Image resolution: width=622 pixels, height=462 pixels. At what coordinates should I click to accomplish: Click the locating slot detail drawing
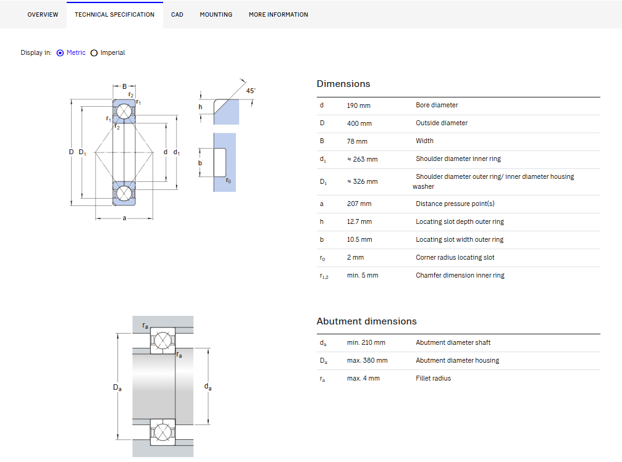pos(218,162)
